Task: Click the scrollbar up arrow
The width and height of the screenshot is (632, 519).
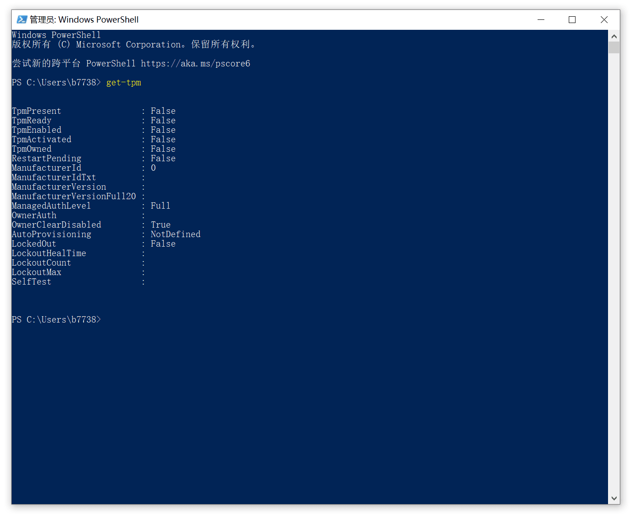Action: tap(614, 36)
